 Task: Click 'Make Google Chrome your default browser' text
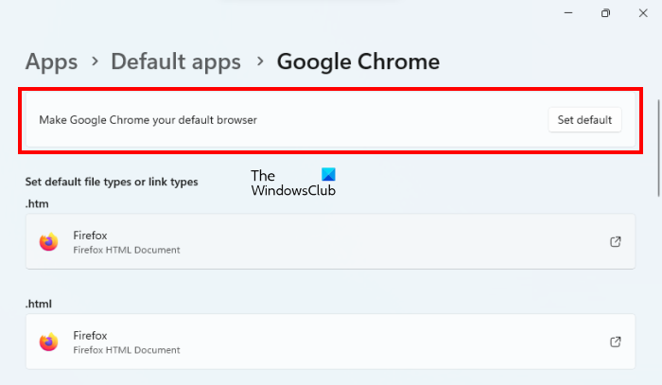[x=148, y=120]
